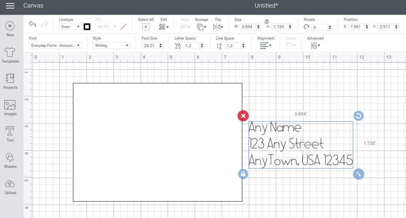The height and width of the screenshot is (218, 406).
Task: Click the 'Any Name' text line
Action: click(x=275, y=128)
